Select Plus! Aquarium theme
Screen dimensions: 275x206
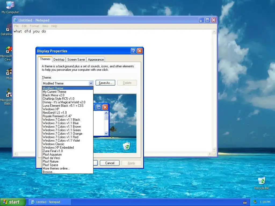[67, 154]
